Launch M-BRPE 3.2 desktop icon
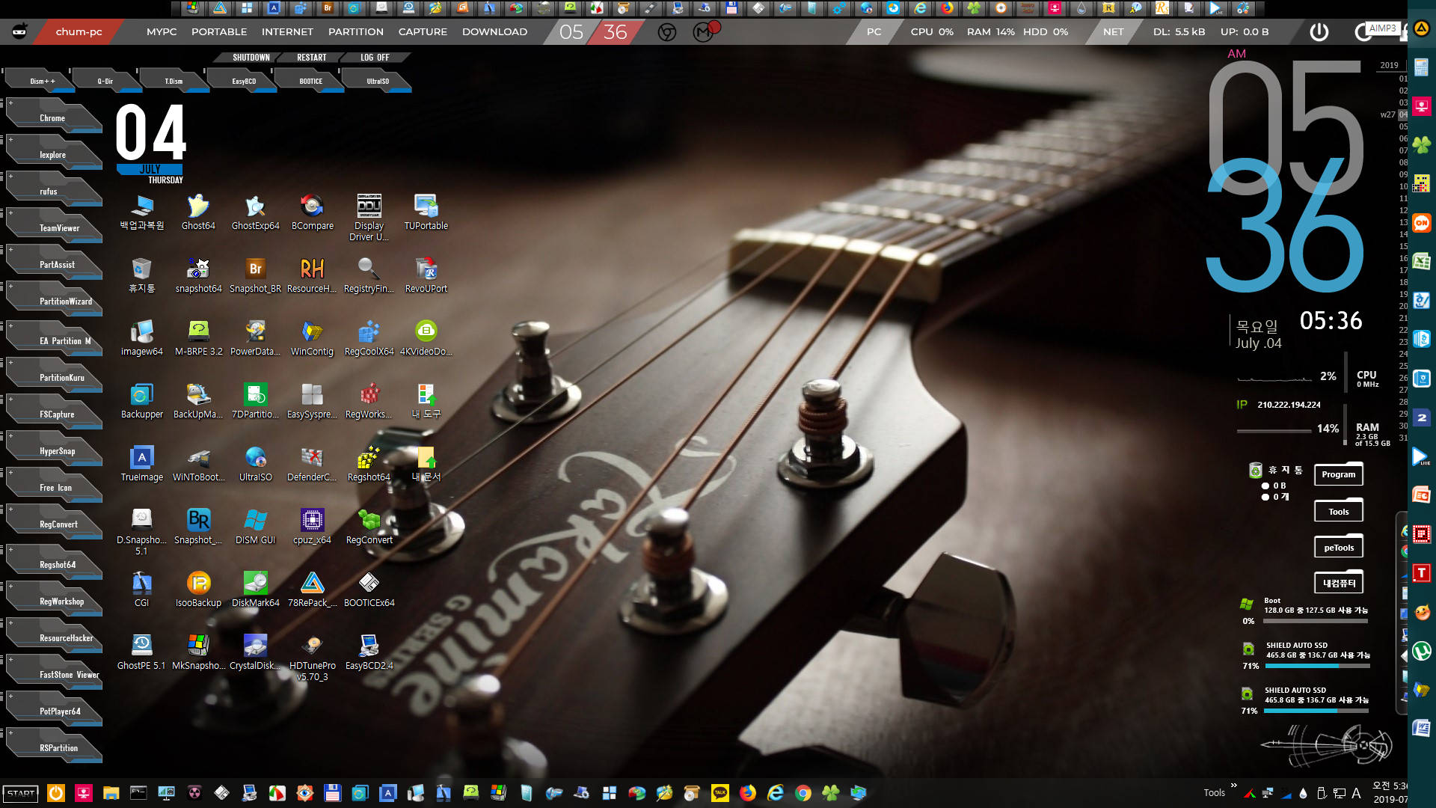Screen dimensions: 1436x808 click(198, 337)
